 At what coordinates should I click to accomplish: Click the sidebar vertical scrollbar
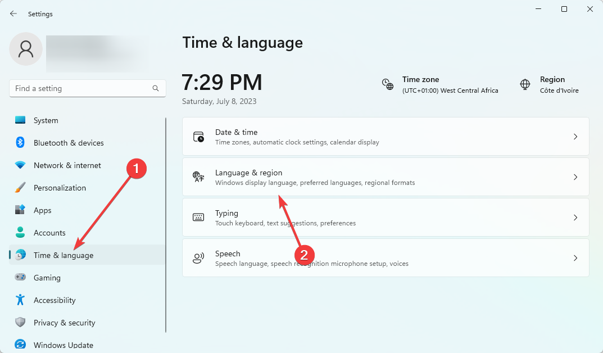click(166, 225)
